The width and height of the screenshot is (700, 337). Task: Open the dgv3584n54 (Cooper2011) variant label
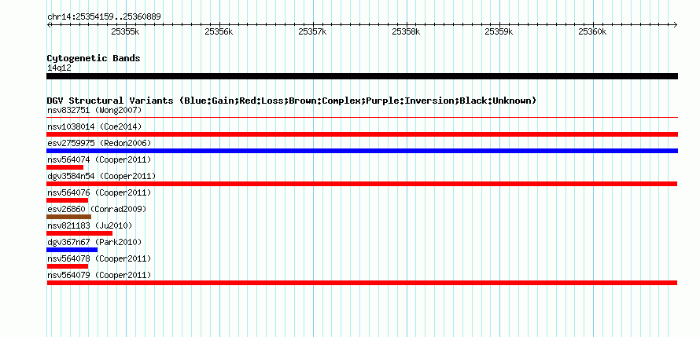pos(101,176)
